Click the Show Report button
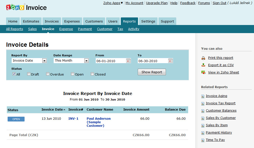This screenshot has width=254, height=148. point(152,72)
